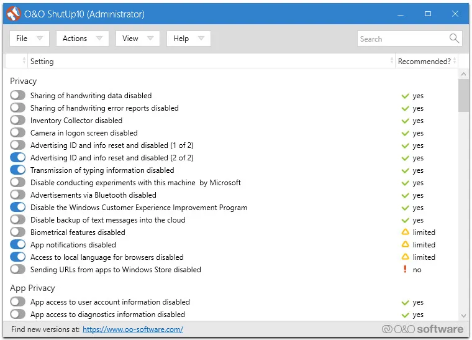Turn off Transmission of typing information toggle

click(x=18, y=170)
